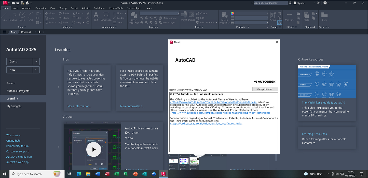The width and height of the screenshot is (368, 178).
Task: Click the Move tool in Modify panel
Action: click(50, 13)
